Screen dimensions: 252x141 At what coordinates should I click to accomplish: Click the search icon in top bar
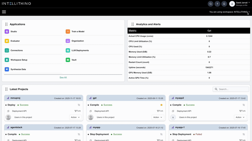click(210, 4)
